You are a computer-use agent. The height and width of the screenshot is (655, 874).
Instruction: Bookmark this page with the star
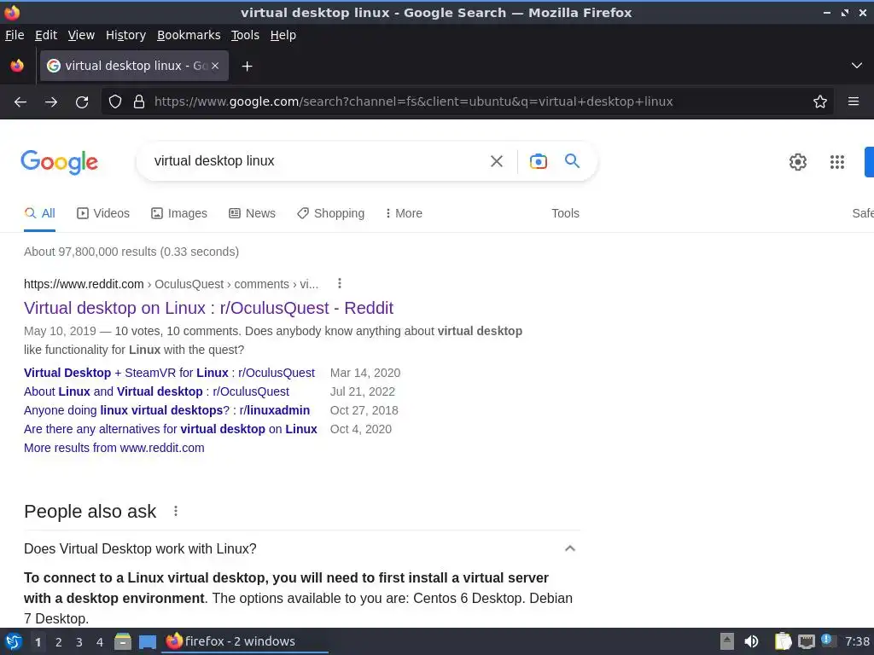[820, 102]
